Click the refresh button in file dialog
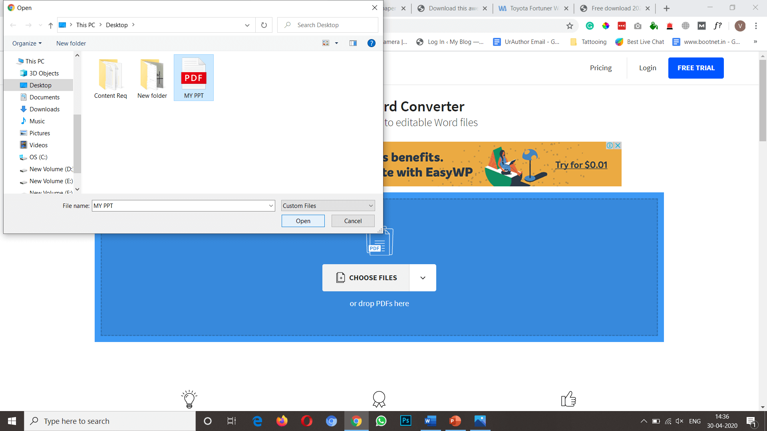The image size is (767, 431). point(264,25)
